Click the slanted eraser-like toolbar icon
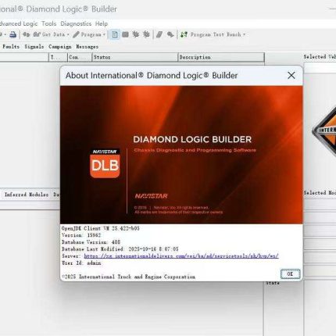 (159, 34)
